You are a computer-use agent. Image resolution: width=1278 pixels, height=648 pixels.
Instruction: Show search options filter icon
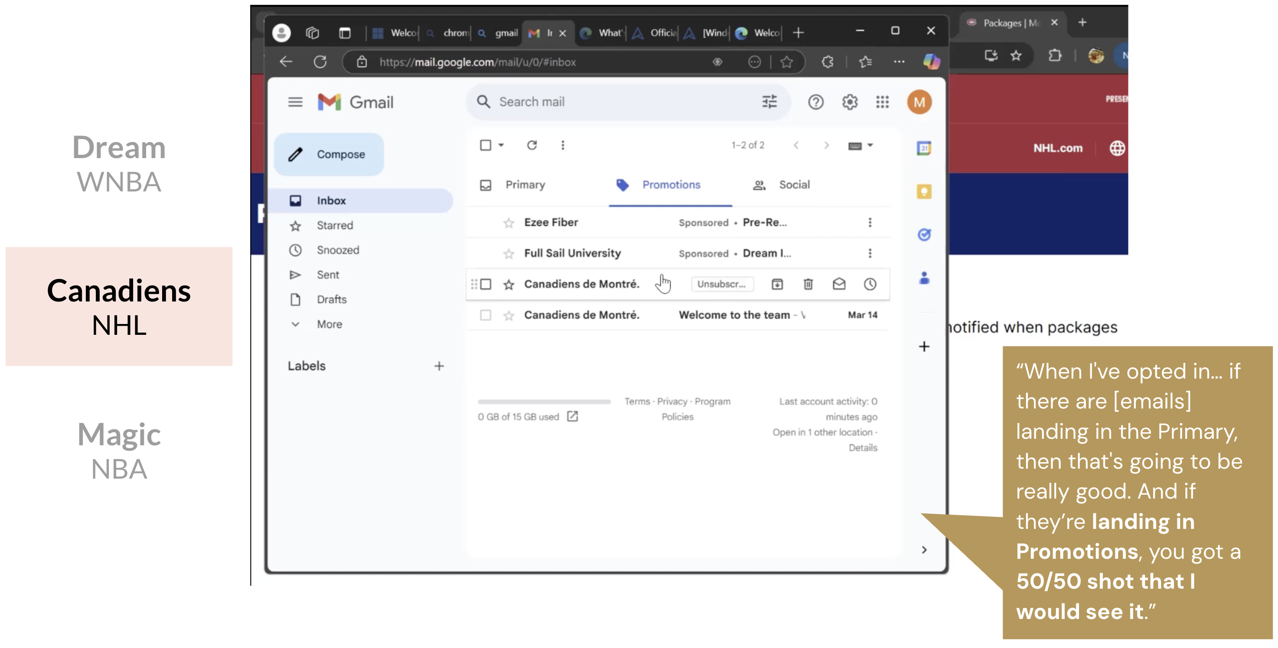[x=769, y=102]
